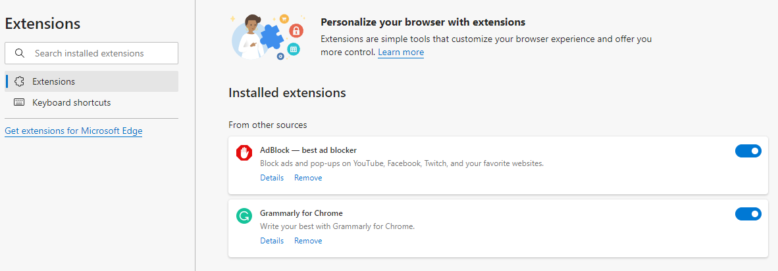Go to Keyboard shortcuts page
The height and width of the screenshot is (271, 778).
pyautogui.click(x=71, y=102)
